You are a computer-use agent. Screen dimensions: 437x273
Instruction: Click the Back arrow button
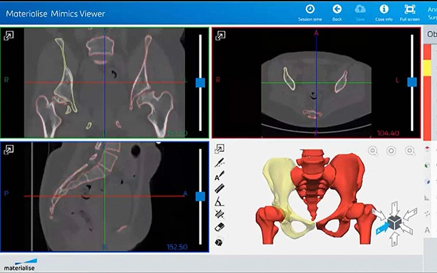pyautogui.click(x=337, y=9)
